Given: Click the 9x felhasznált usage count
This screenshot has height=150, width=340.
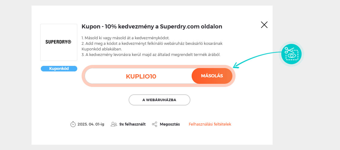Looking at the screenshot, I should (133, 124).
